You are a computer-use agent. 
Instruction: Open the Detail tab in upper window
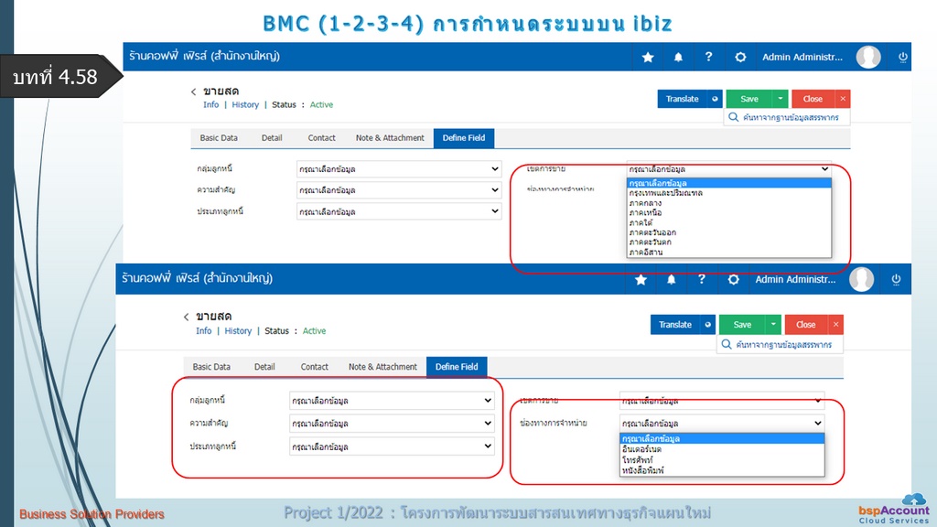(x=272, y=138)
